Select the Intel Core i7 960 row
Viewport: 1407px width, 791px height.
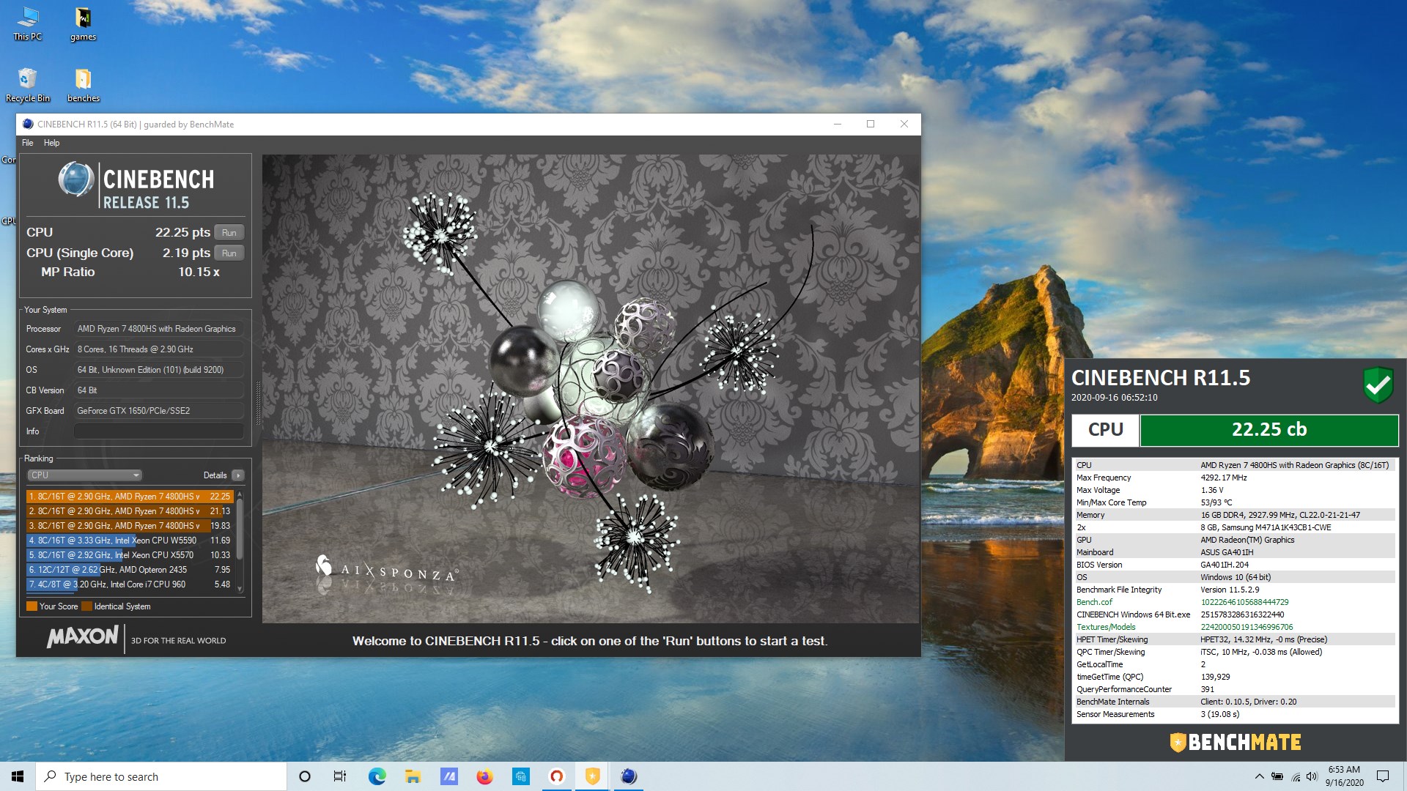tap(130, 584)
